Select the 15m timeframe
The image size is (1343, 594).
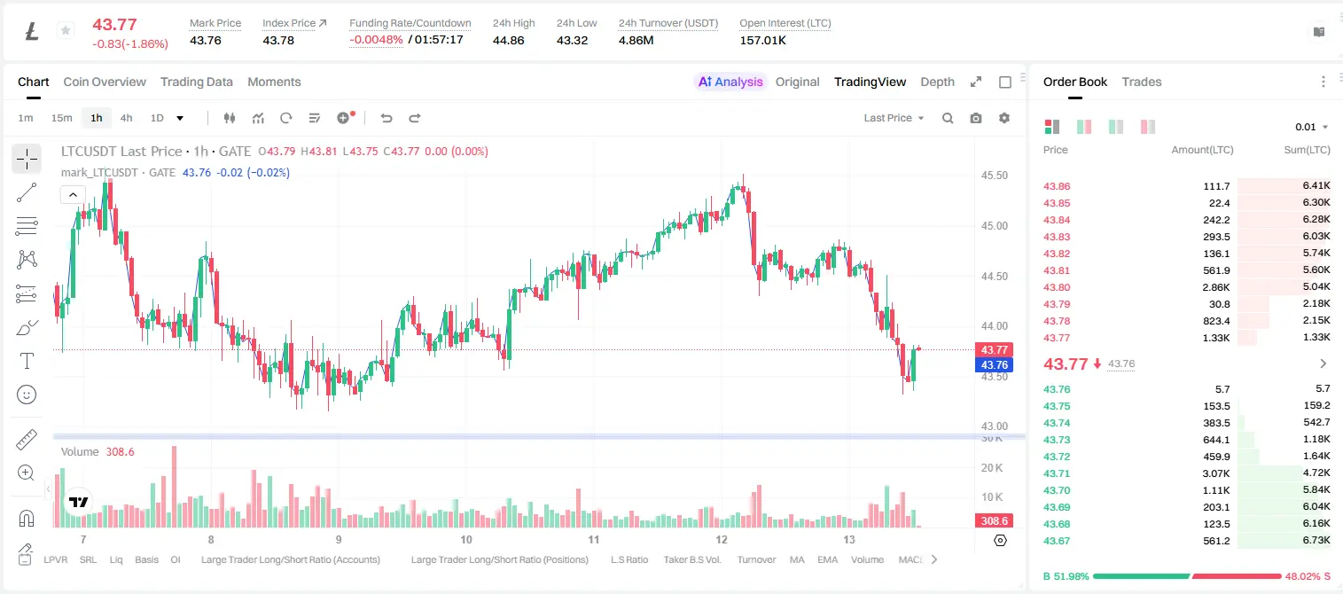(61, 118)
